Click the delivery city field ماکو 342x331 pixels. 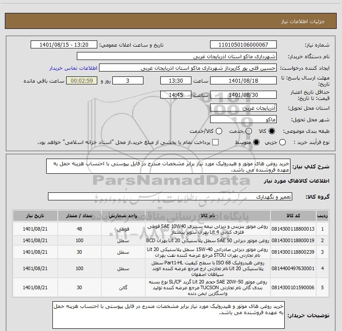click(243, 120)
